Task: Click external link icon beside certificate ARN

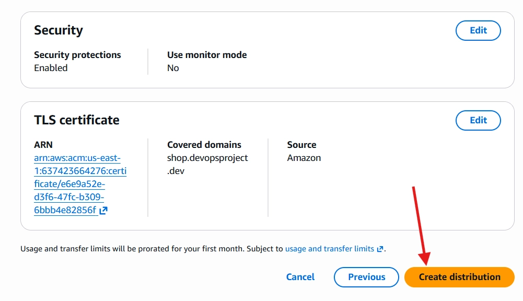Action: click(x=103, y=210)
